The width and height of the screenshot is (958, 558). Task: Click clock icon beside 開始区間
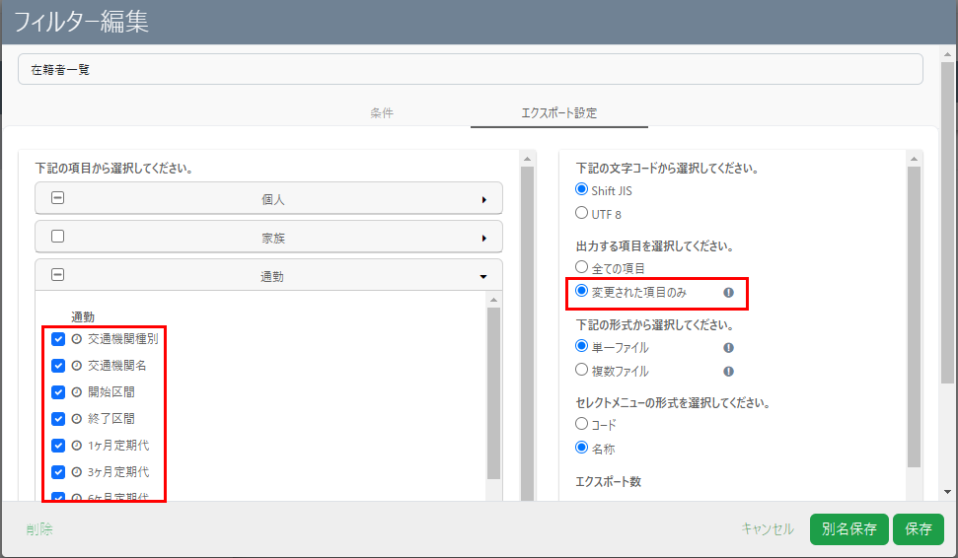76,392
